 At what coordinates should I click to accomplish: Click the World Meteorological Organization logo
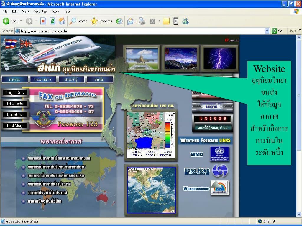(219, 154)
